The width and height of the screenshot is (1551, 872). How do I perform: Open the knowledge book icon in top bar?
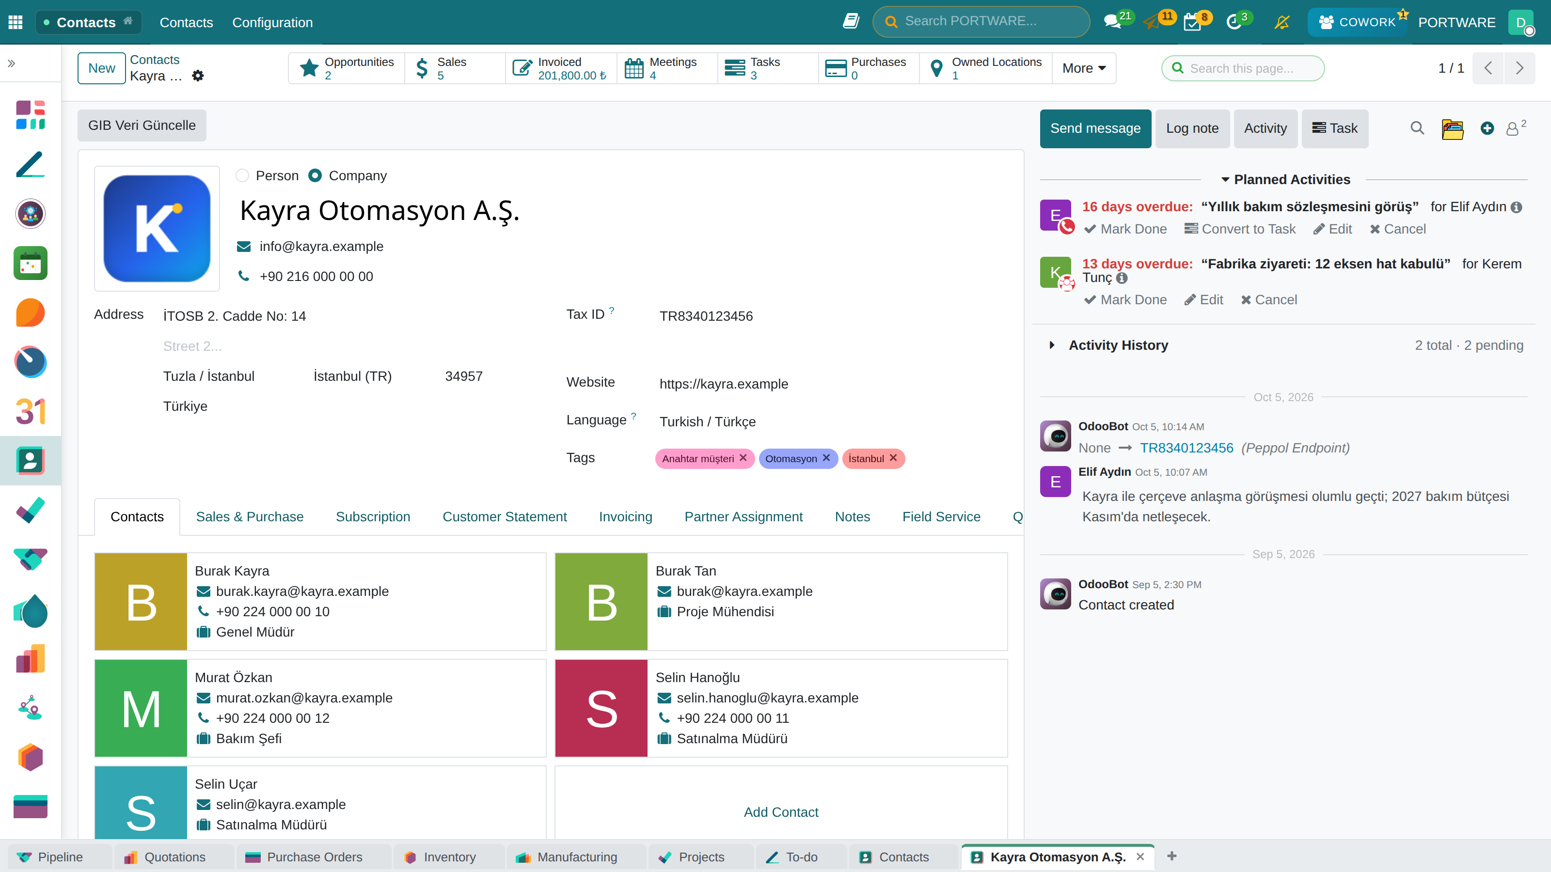tap(851, 22)
